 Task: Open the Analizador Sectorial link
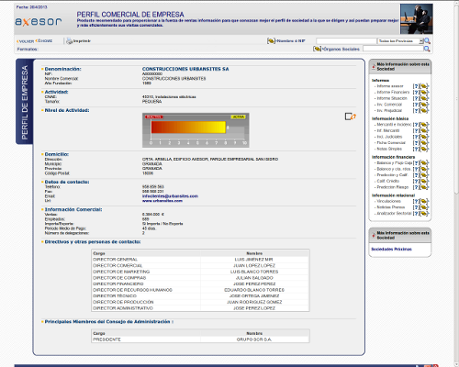(x=394, y=214)
